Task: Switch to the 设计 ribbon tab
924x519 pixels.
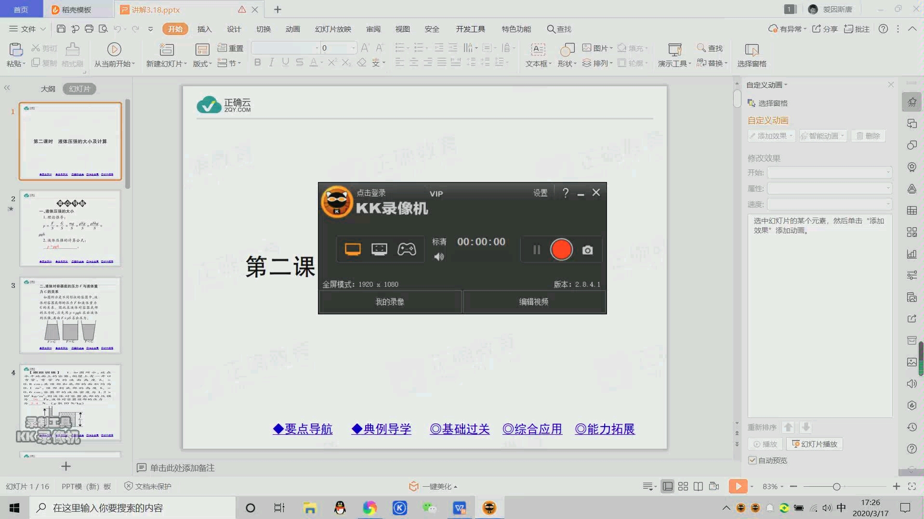Action: pyautogui.click(x=234, y=29)
